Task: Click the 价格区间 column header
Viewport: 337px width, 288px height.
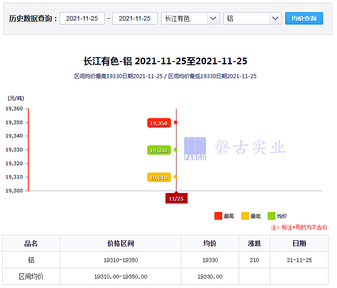Action: coord(121,243)
